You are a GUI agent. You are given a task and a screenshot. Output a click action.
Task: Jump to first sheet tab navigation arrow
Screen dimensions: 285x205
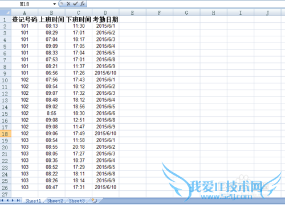(2, 200)
